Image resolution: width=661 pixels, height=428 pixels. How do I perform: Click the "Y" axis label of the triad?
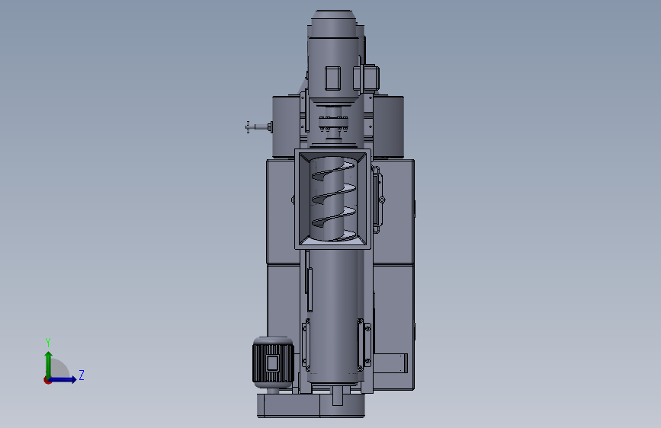coord(48,342)
